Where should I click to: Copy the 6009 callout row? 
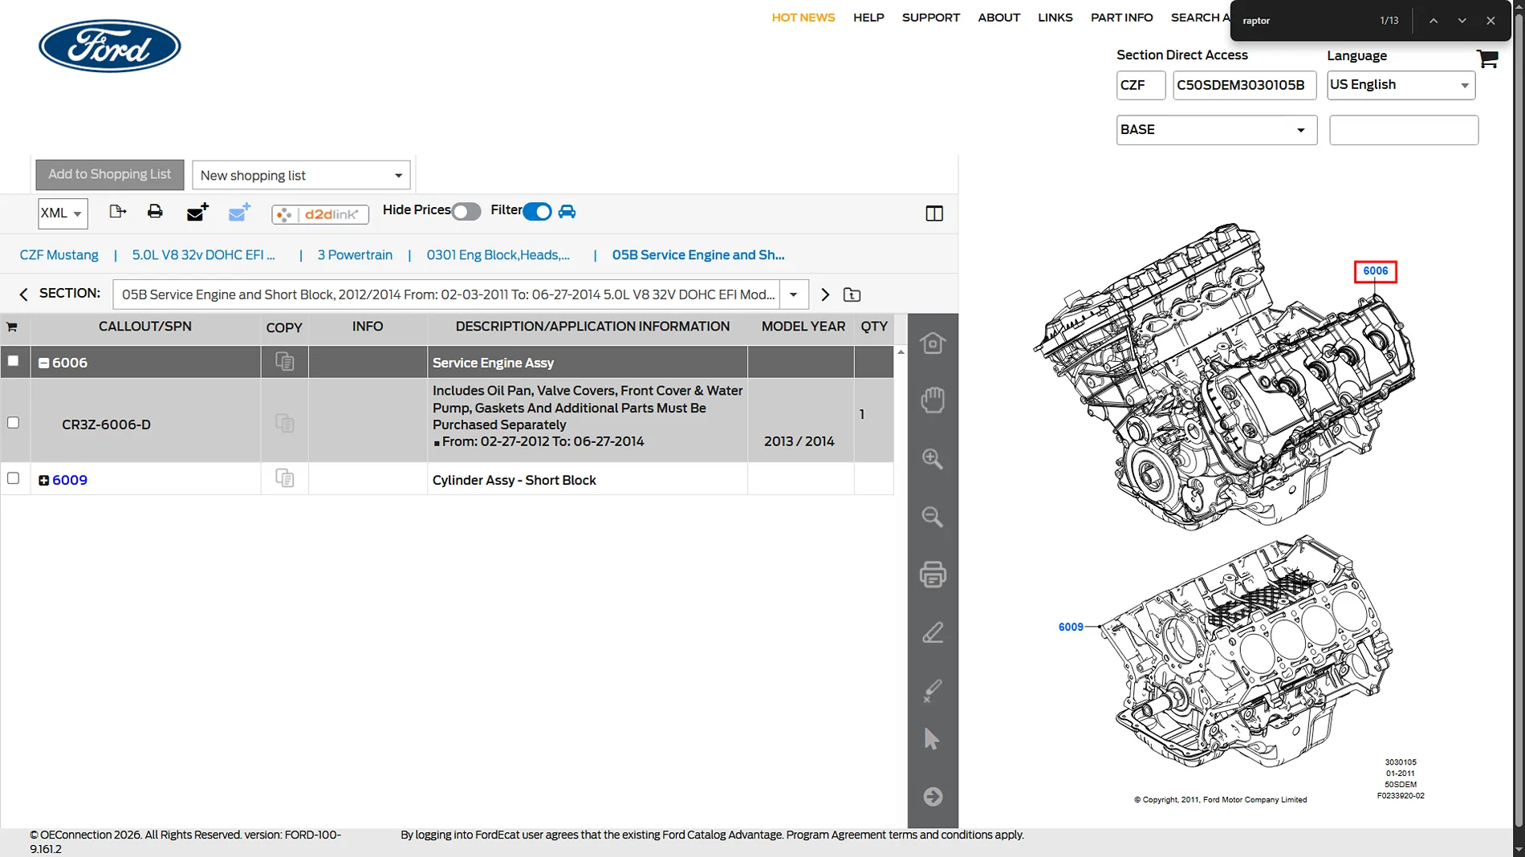click(285, 478)
